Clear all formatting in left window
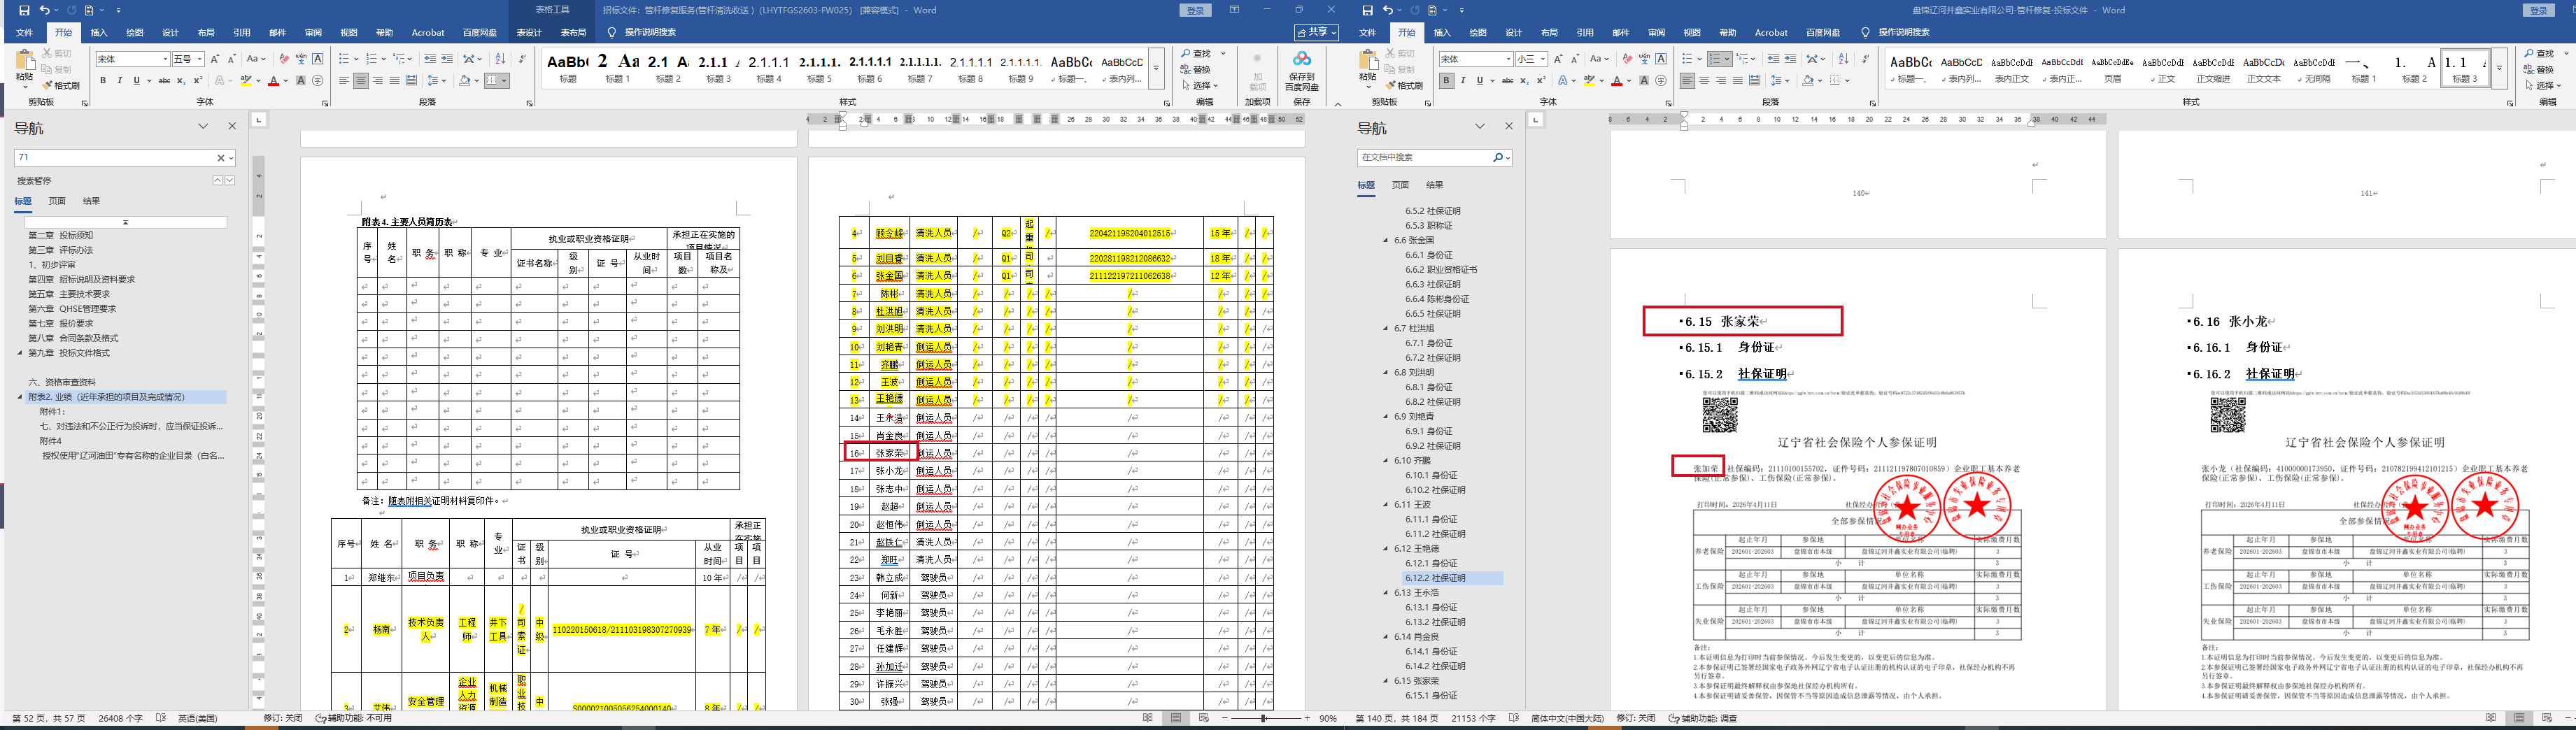Viewport: 2576px width, 730px height. [x=284, y=59]
